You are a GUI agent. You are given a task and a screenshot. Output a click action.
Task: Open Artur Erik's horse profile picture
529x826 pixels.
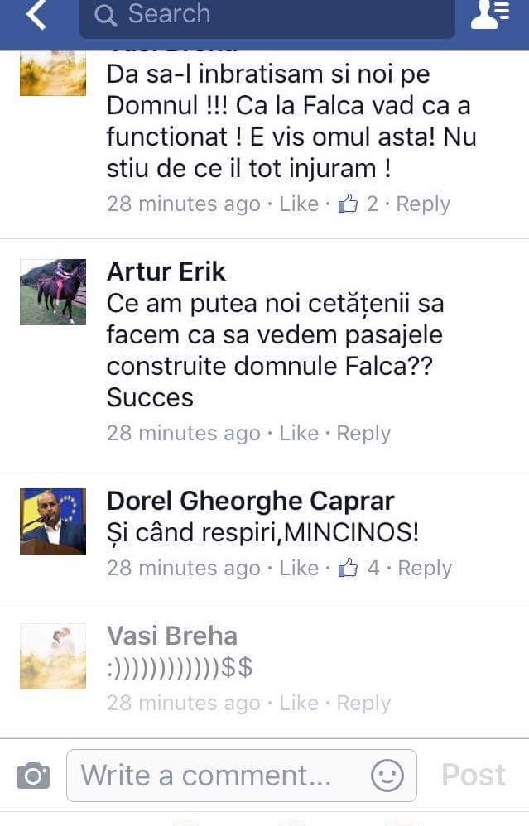[53, 292]
